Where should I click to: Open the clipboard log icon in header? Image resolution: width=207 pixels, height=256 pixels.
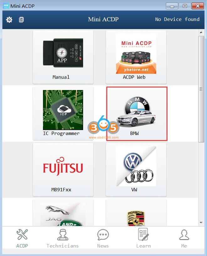click(21, 20)
